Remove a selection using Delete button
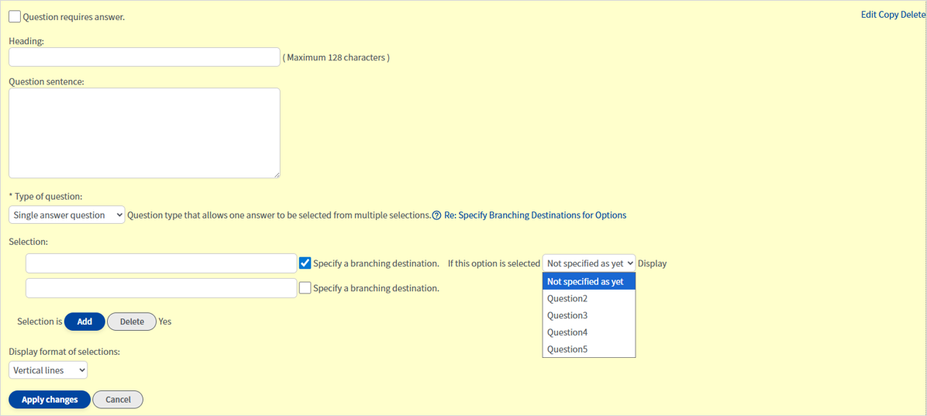 coord(132,321)
